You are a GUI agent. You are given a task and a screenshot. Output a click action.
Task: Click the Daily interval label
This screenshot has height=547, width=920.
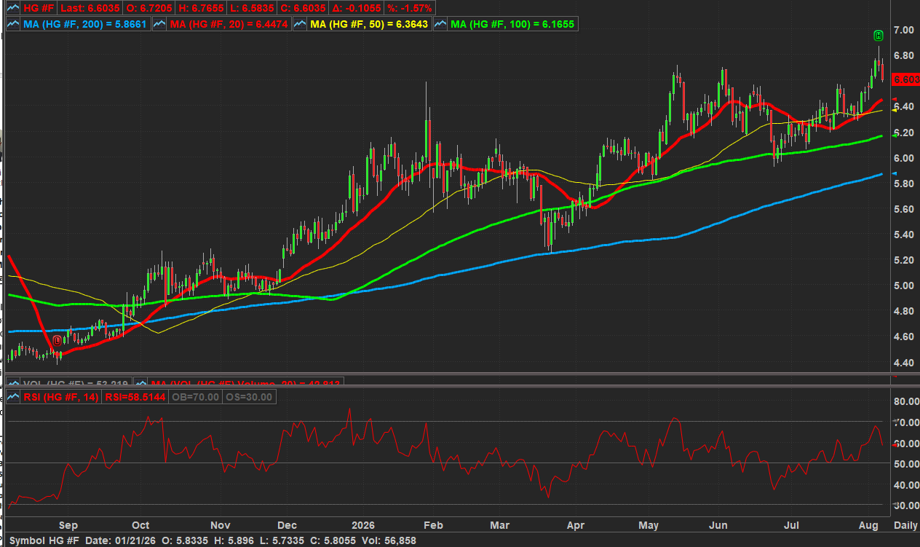905,524
